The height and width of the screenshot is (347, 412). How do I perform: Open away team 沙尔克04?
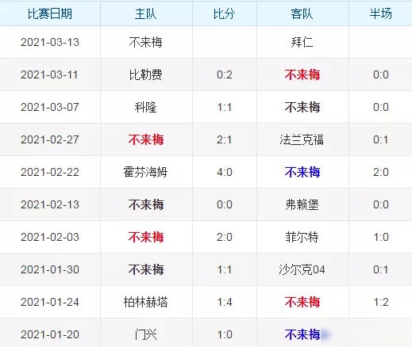point(302,269)
